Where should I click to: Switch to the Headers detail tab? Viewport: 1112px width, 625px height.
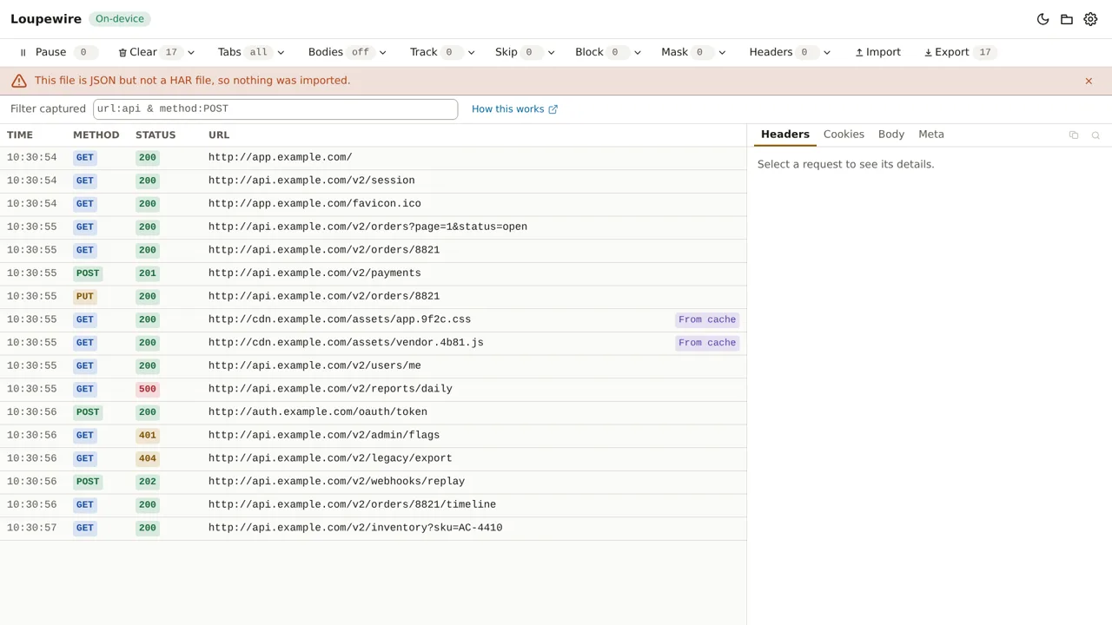click(785, 135)
